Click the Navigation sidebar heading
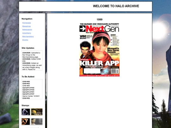 coord(27,19)
